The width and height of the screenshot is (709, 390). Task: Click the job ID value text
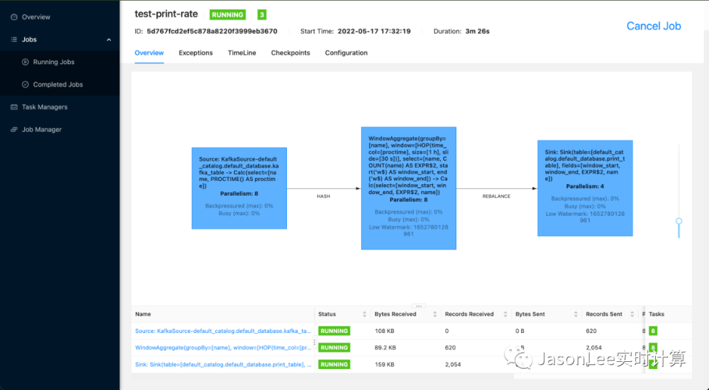coord(212,31)
